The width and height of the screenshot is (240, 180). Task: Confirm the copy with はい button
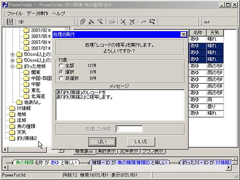click(102, 142)
